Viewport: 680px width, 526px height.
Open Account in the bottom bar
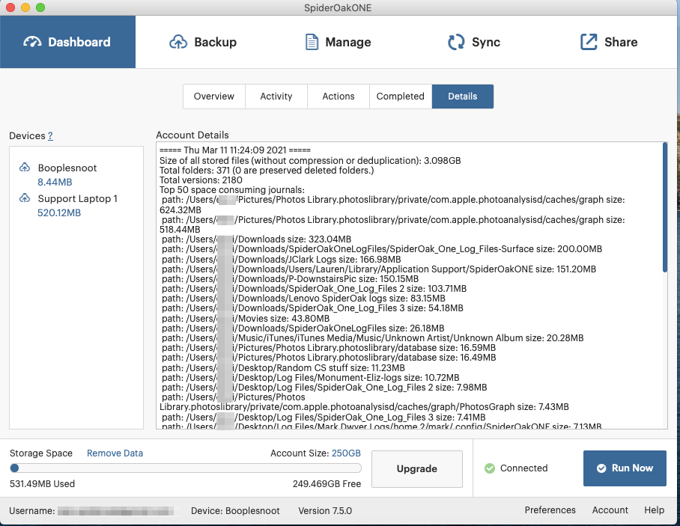[610, 510]
